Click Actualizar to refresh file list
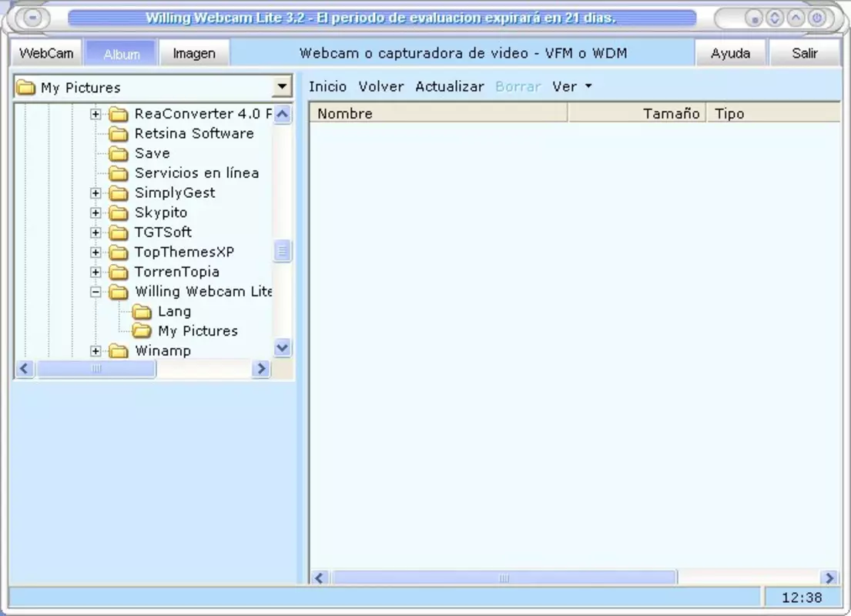 tap(450, 86)
